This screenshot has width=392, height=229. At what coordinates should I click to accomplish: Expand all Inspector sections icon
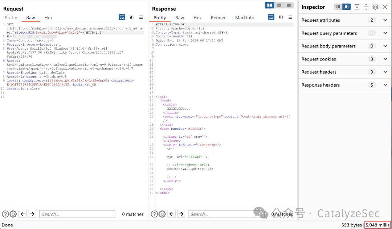pos(357,7)
